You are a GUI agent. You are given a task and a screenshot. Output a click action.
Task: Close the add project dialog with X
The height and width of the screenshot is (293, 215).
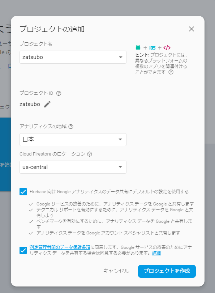[191, 29]
